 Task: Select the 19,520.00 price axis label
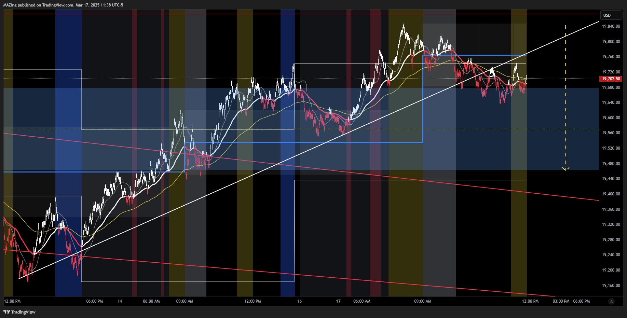[611, 148]
